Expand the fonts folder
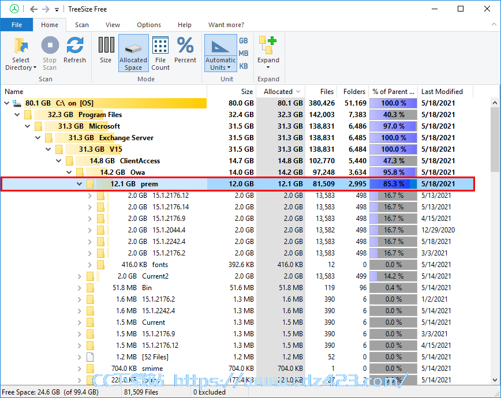The width and height of the screenshot is (501, 398). [x=90, y=265]
